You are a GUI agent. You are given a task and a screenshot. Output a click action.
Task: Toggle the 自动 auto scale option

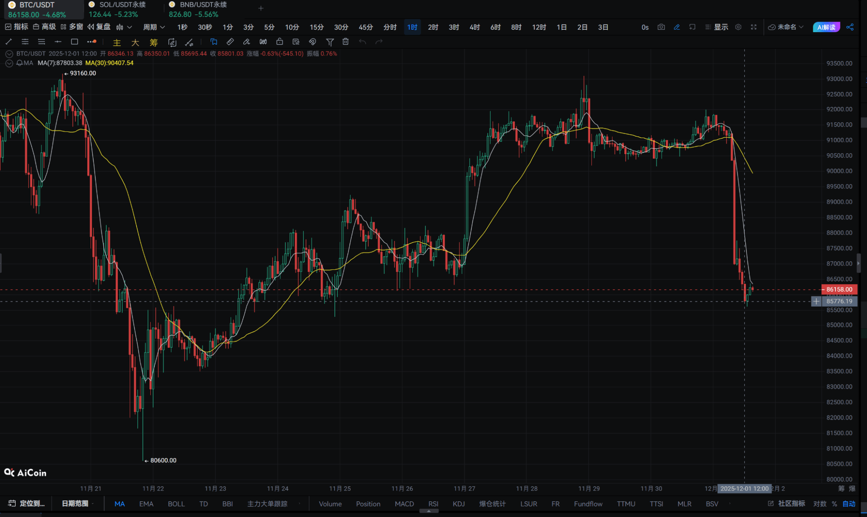pos(849,503)
